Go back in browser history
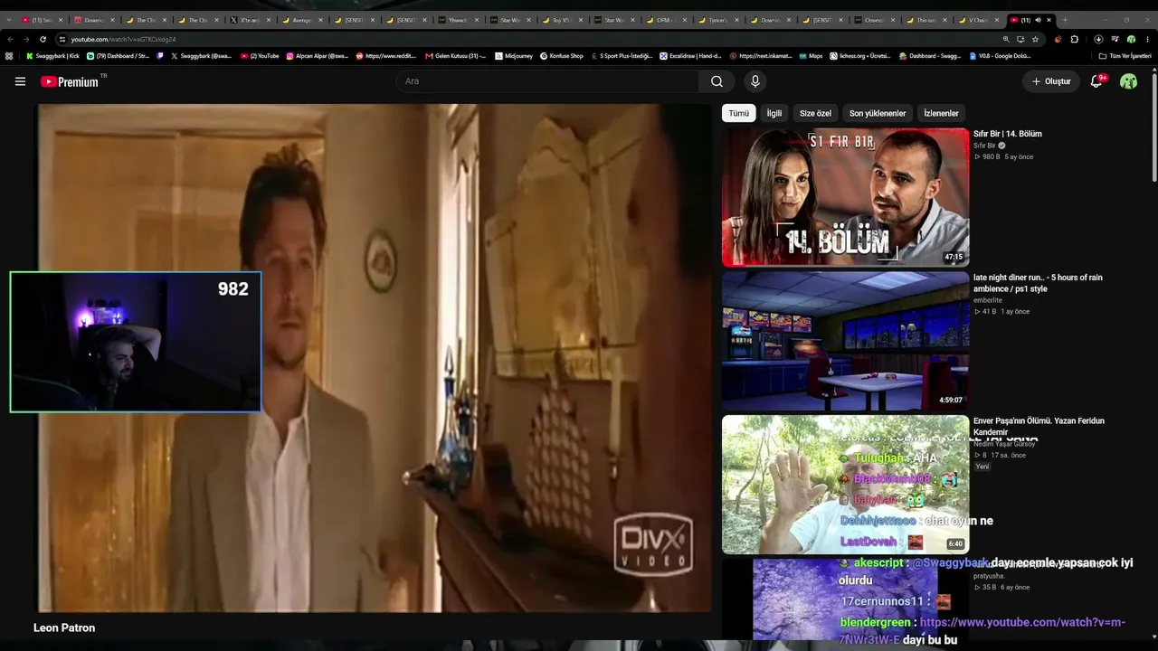Image resolution: width=1158 pixels, height=651 pixels. [x=10, y=40]
